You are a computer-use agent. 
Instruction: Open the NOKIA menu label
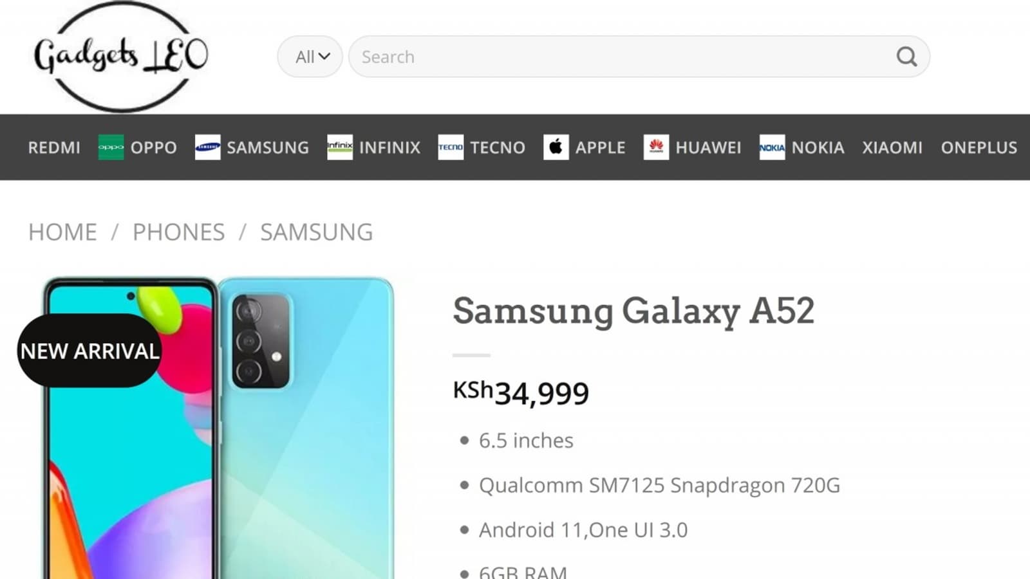[x=818, y=147]
